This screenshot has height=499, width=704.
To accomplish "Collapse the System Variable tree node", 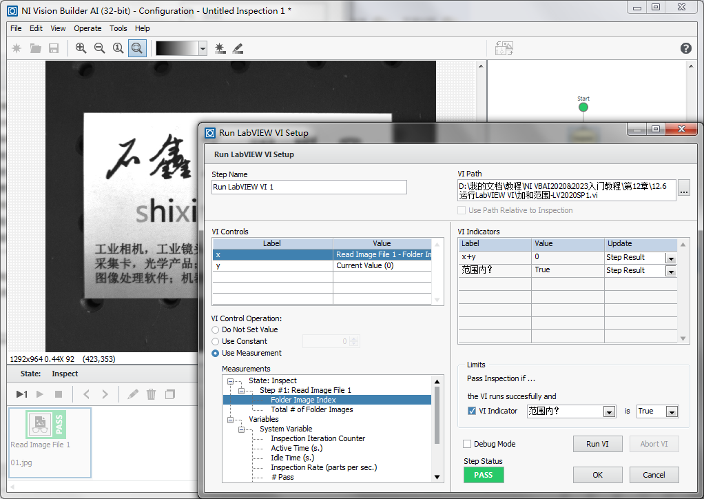I will 242,429.
